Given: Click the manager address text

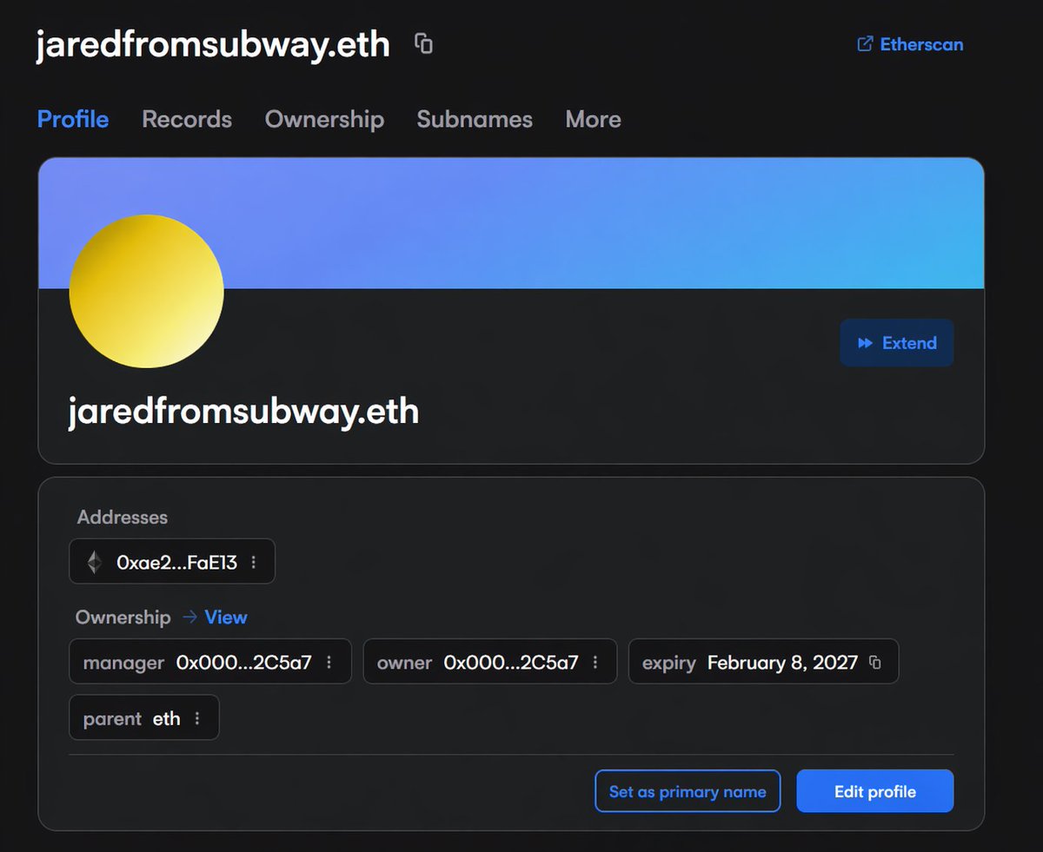Looking at the screenshot, I should click(x=244, y=663).
